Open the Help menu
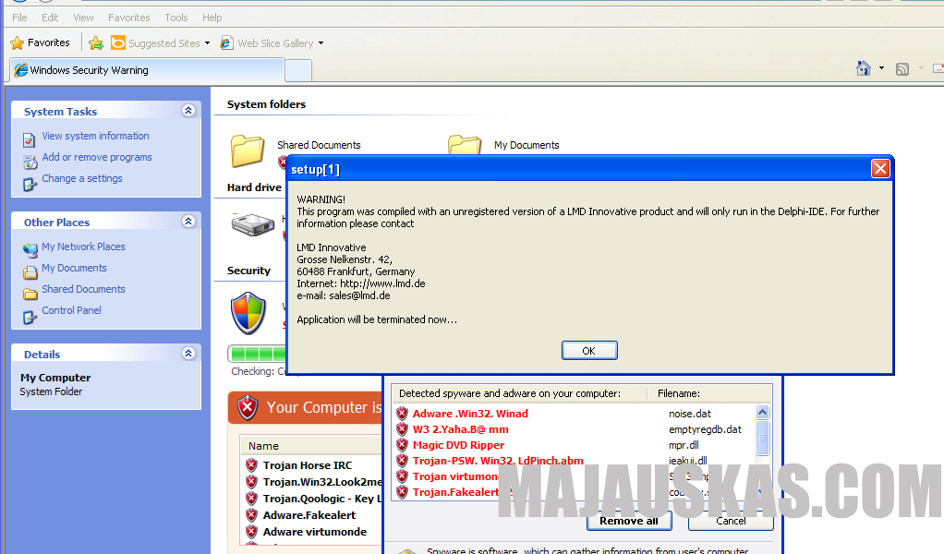 (212, 18)
